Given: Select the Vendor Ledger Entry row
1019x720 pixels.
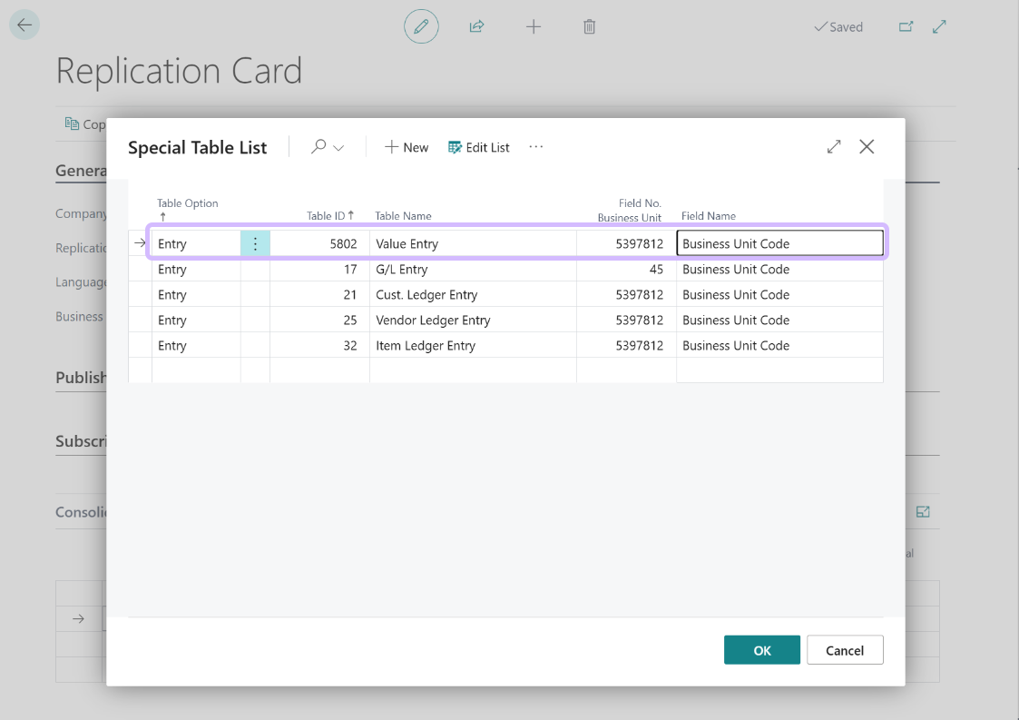Looking at the screenshot, I should [433, 321].
